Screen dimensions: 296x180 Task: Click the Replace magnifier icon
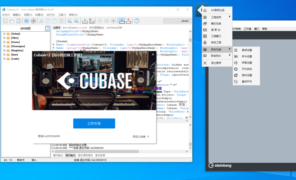pos(76,21)
